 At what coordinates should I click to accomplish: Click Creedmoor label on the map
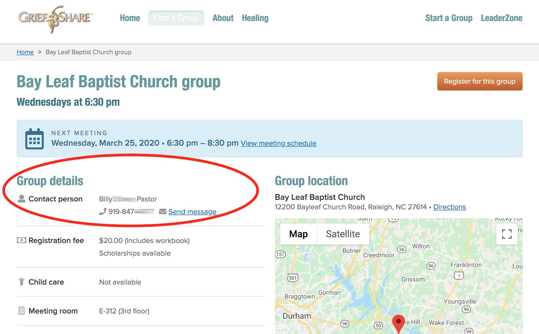379,255
